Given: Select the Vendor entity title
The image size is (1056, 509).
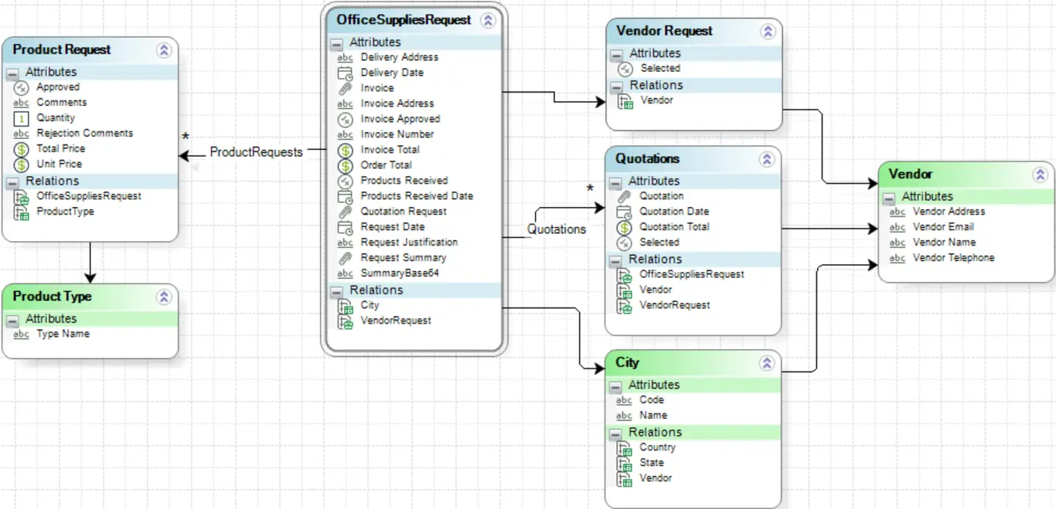Looking at the screenshot, I should (x=911, y=175).
